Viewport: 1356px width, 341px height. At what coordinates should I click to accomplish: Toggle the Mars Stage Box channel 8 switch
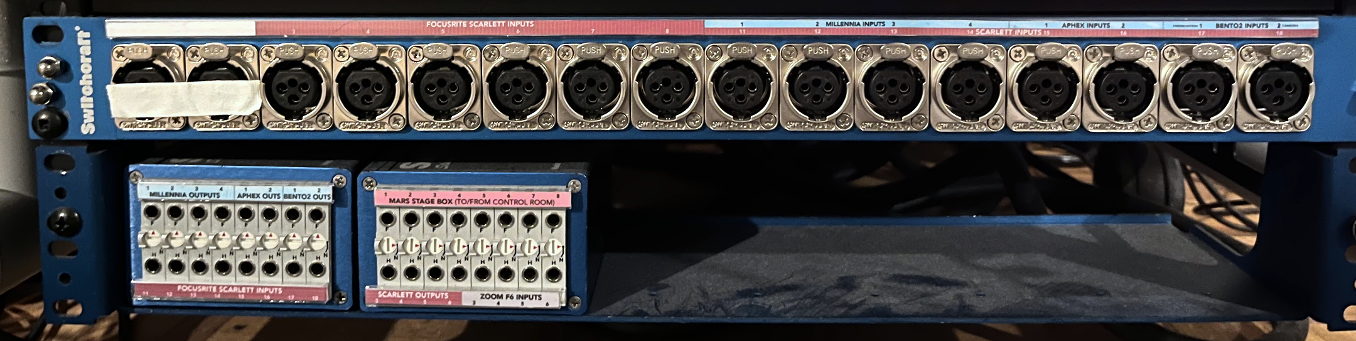[x=554, y=247]
